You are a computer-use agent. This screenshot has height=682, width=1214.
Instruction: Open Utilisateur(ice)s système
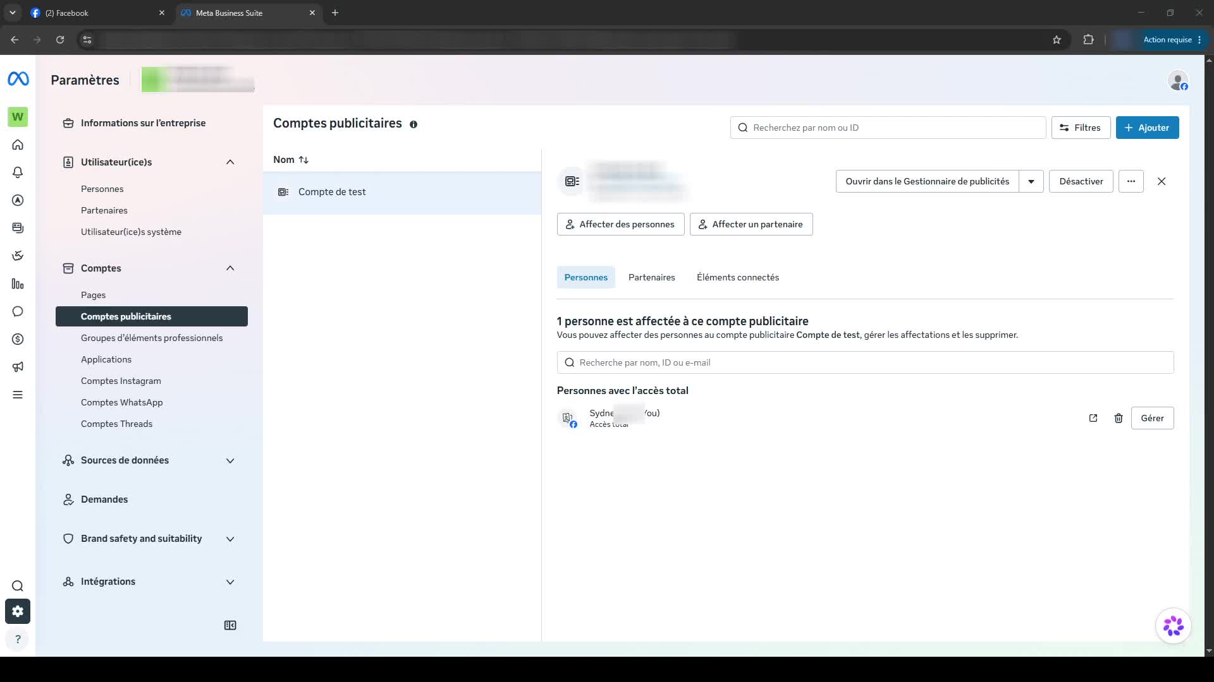(131, 232)
